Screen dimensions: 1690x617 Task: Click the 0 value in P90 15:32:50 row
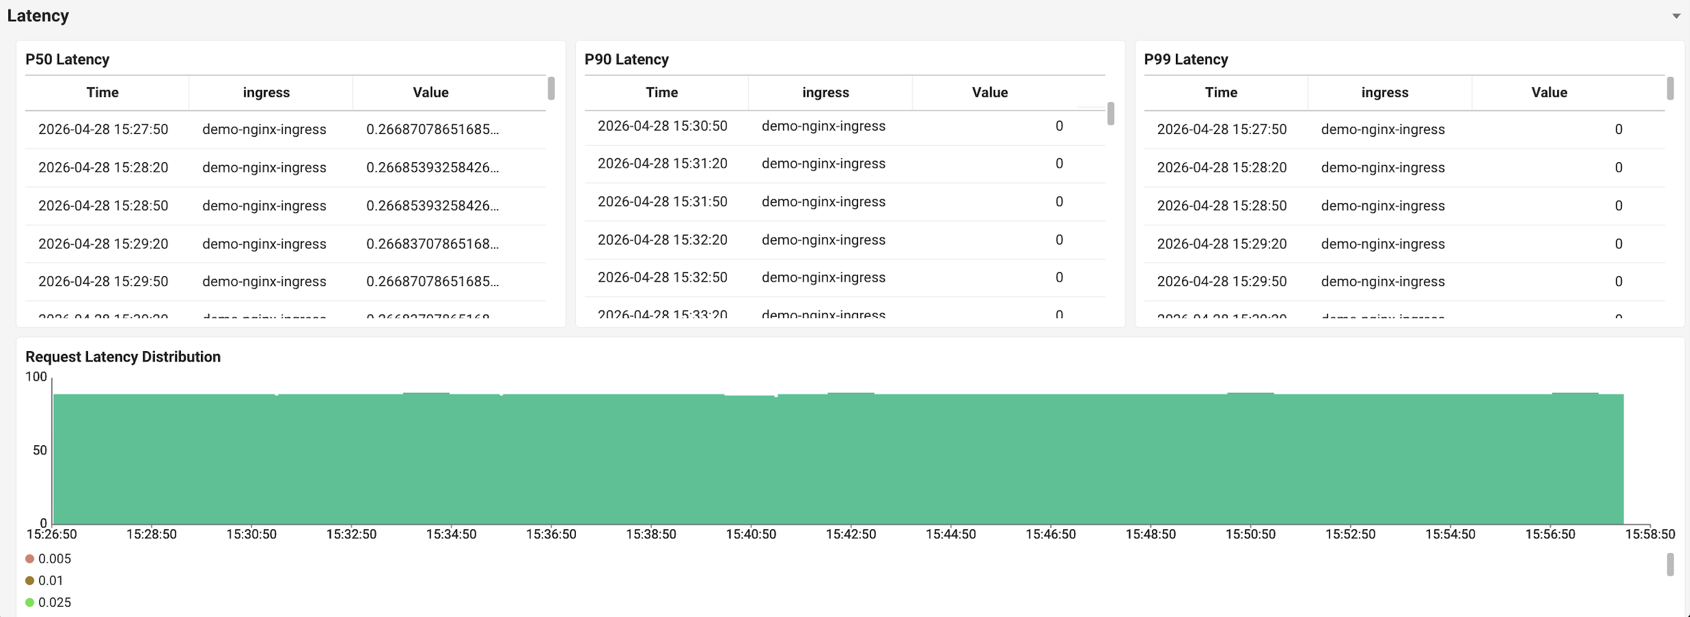pyautogui.click(x=1060, y=278)
